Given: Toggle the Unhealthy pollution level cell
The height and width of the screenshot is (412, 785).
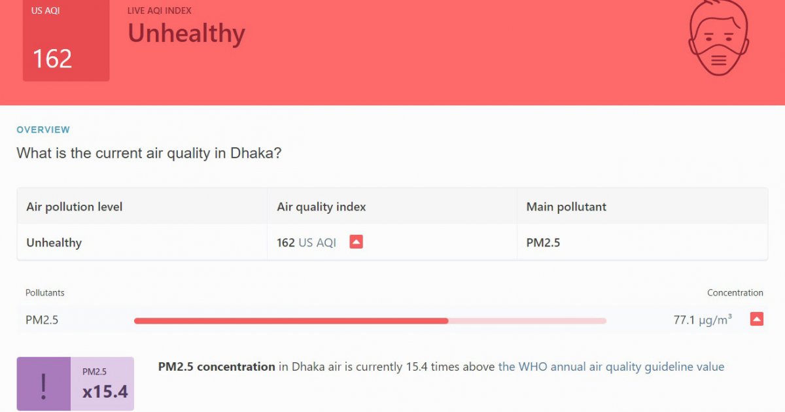Looking at the screenshot, I should 53,242.
